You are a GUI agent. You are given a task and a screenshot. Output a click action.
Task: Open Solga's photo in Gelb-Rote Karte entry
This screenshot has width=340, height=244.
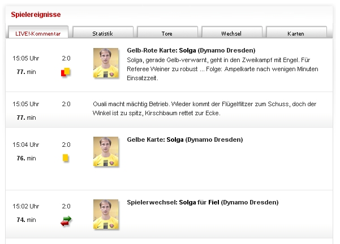point(106,63)
